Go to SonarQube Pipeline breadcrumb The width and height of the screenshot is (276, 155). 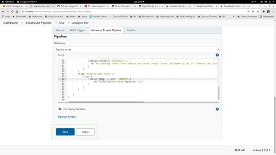click(38, 23)
